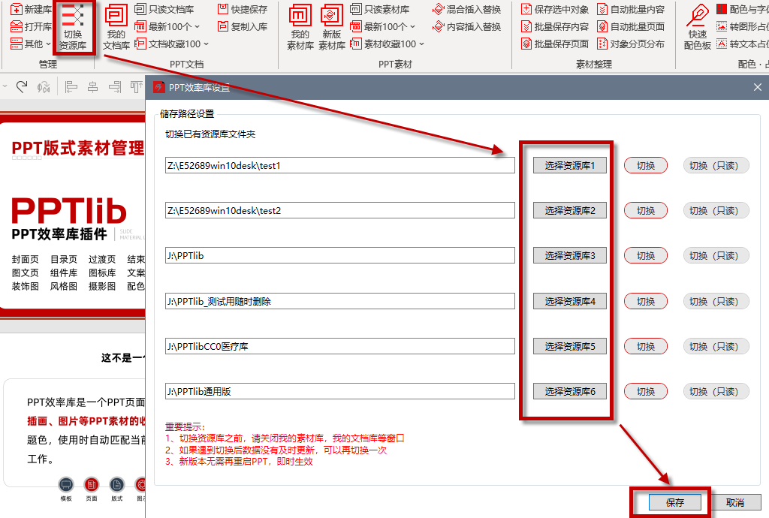The height and width of the screenshot is (518, 769).
Task: Click path field J:\PPTlibCC0医疗库
Action: [x=340, y=347]
